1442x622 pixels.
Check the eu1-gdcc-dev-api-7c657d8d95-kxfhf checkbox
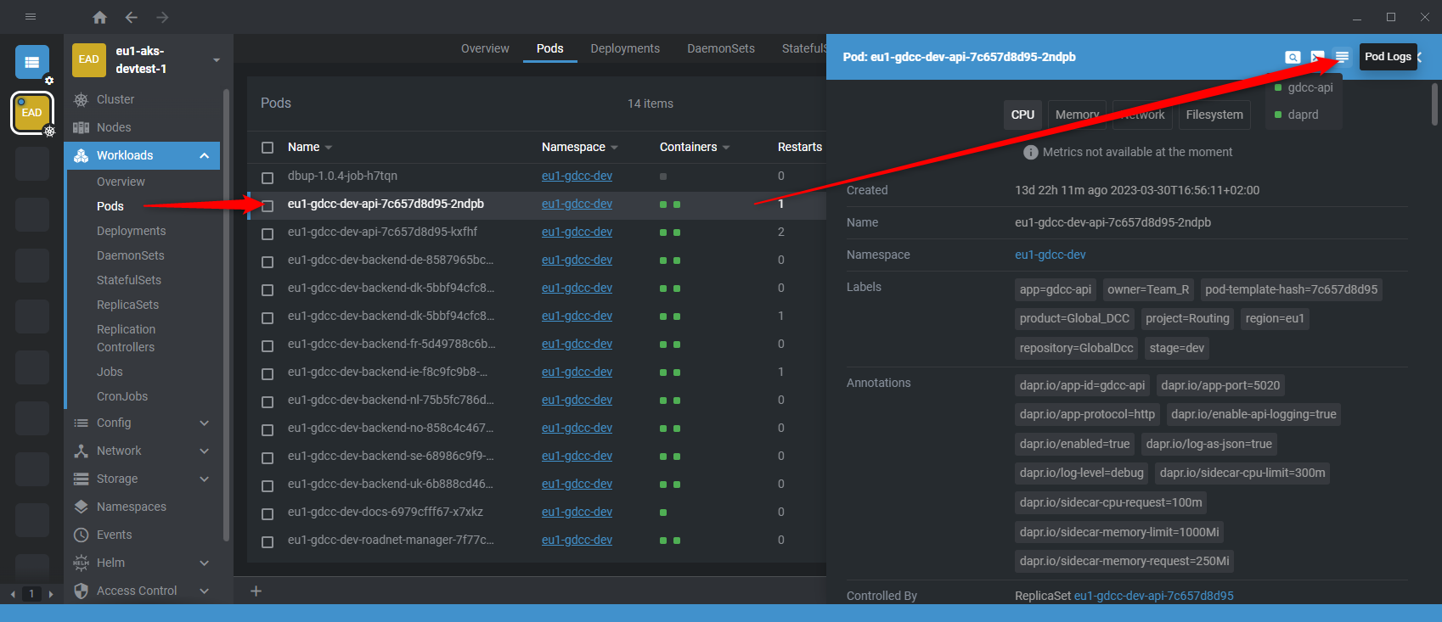(268, 233)
